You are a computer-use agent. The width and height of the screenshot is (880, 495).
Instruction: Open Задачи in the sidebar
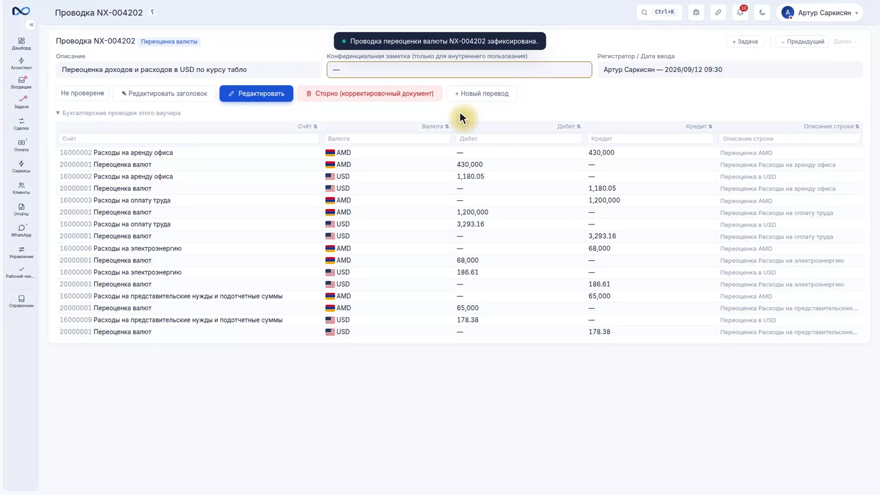pyautogui.click(x=21, y=102)
